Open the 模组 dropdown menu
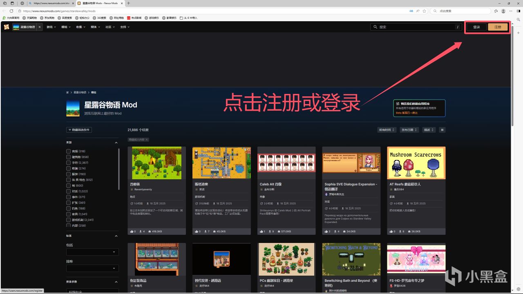 [x=66, y=27]
